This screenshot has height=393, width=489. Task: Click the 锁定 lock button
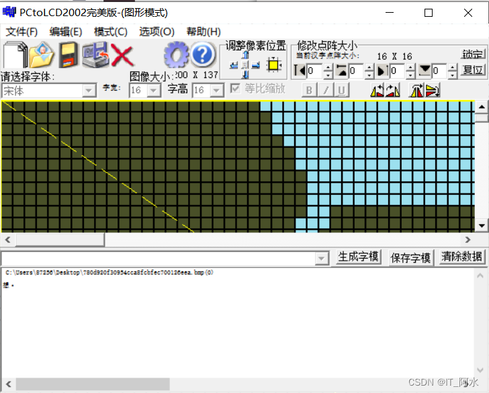(x=473, y=54)
